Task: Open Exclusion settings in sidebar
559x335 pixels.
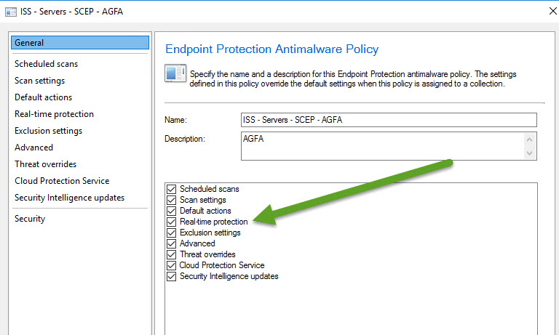Action: point(48,131)
